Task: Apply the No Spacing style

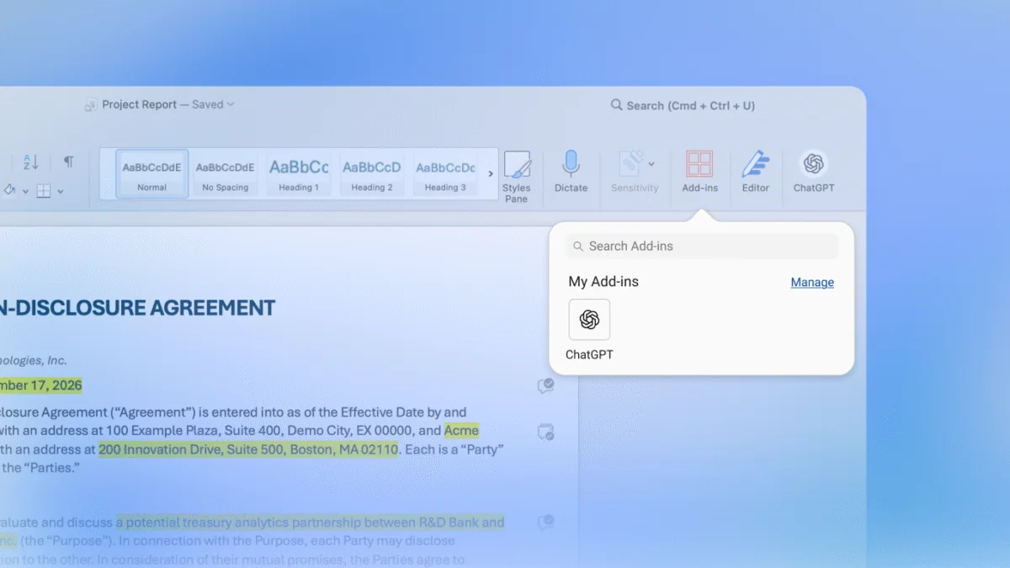Action: pyautogui.click(x=226, y=174)
